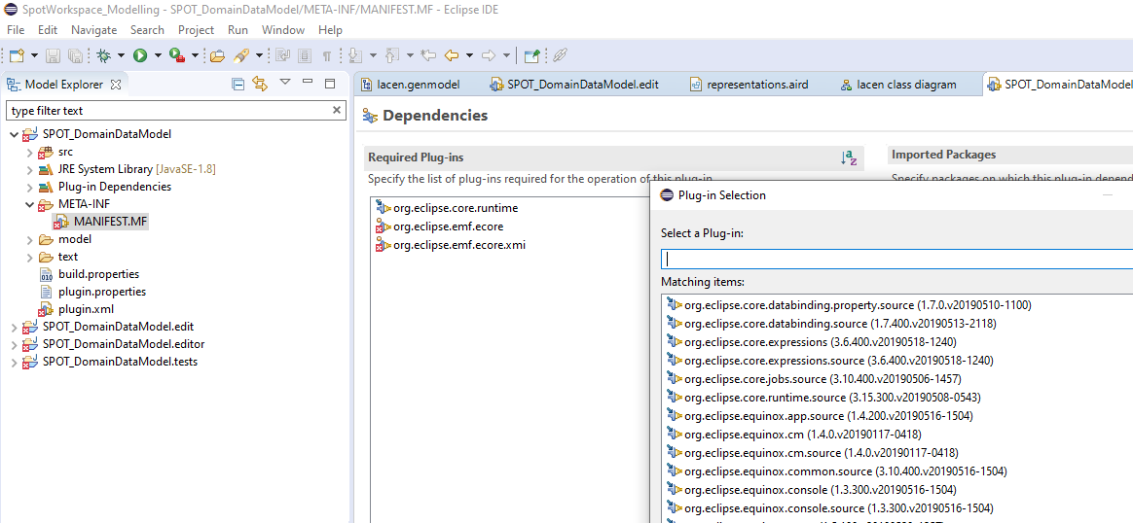Click the Toggle Block Selection toolbar icon

tap(305, 55)
